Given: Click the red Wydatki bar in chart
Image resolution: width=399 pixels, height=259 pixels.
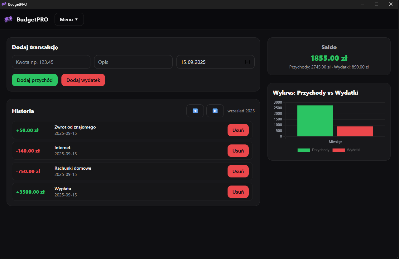Looking at the screenshot, I should [355, 131].
